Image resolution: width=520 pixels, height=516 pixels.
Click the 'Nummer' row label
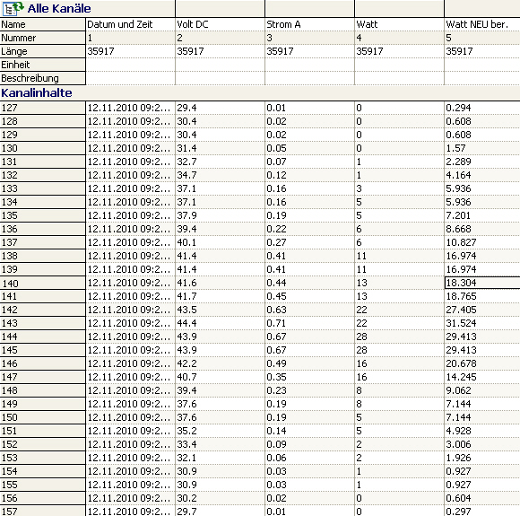(x=42, y=38)
